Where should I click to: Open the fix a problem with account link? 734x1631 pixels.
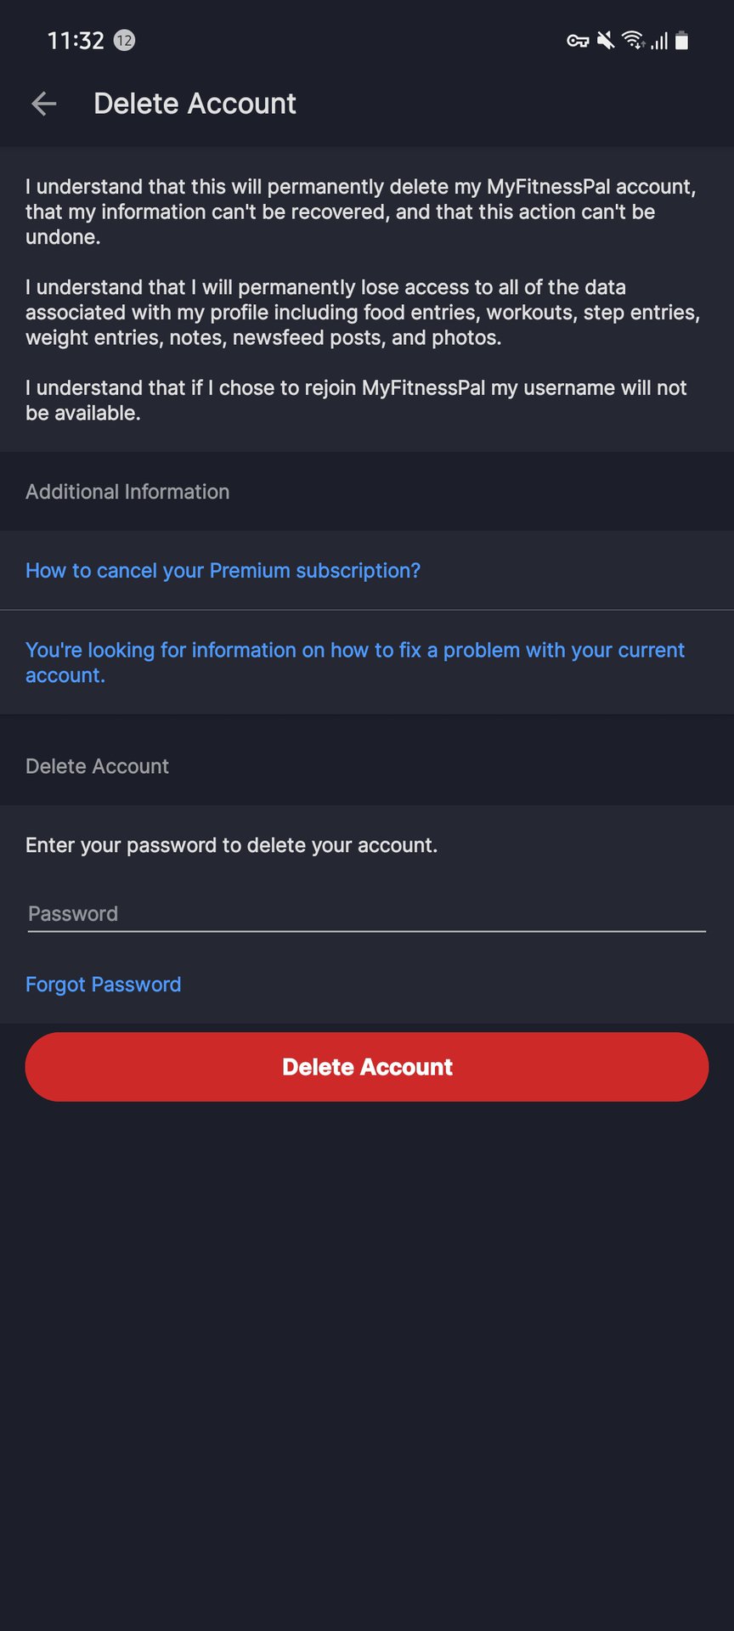pos(354,662)
